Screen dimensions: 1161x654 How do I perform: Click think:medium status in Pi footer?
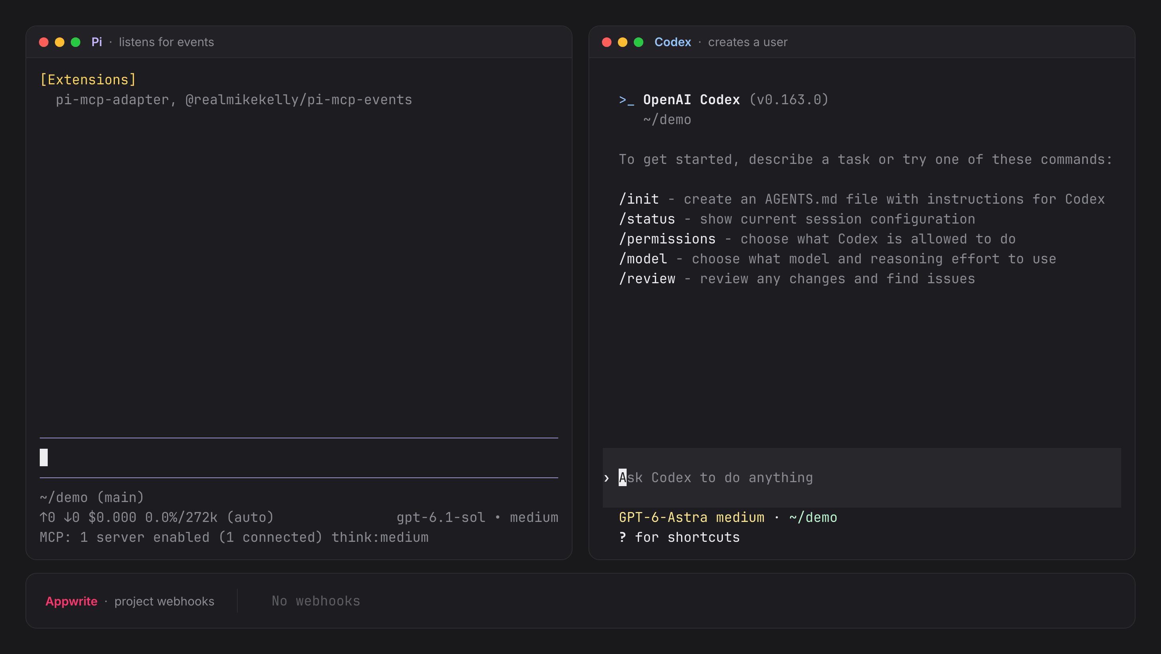(x=380, y=537)
